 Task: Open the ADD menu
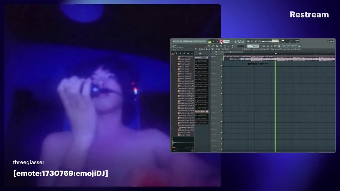(x=181, y=41)
